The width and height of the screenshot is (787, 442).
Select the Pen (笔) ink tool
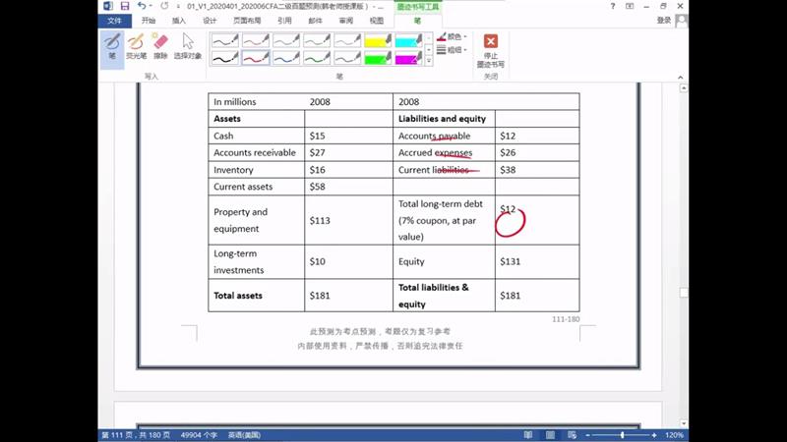[111, 45]
